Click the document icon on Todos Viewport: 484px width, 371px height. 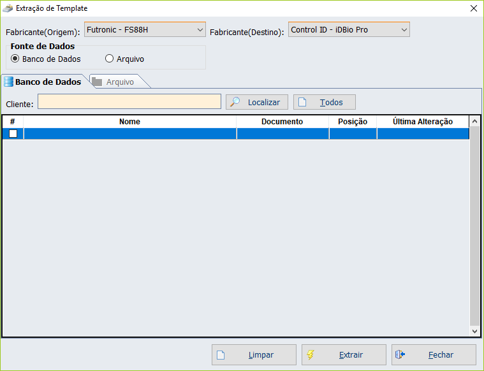point(303,102)
